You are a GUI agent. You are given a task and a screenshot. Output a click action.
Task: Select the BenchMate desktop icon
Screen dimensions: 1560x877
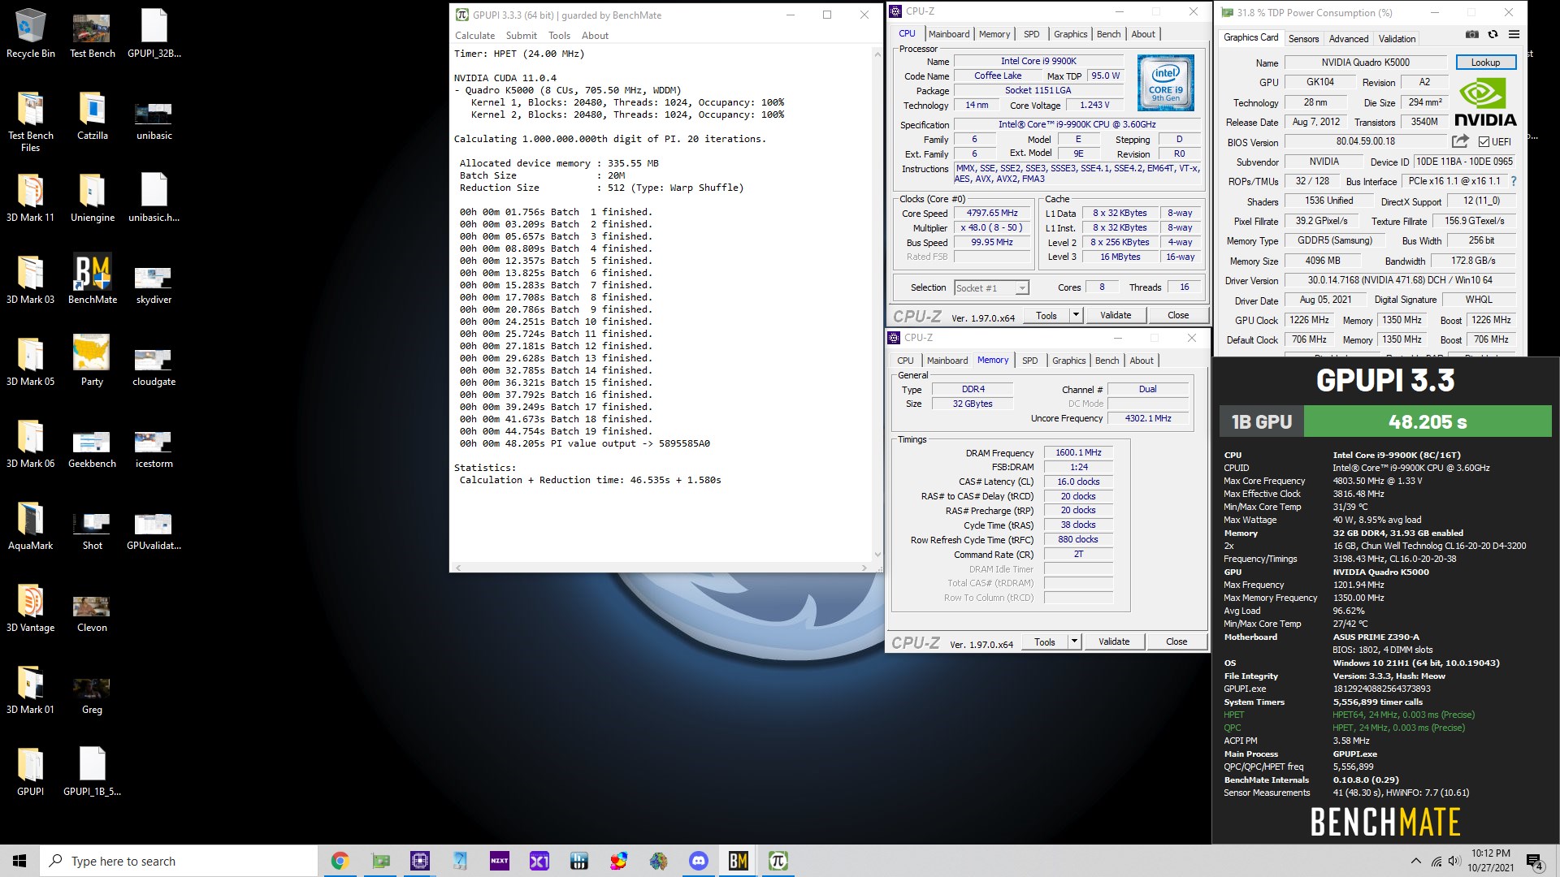click(x=92, y=279)
